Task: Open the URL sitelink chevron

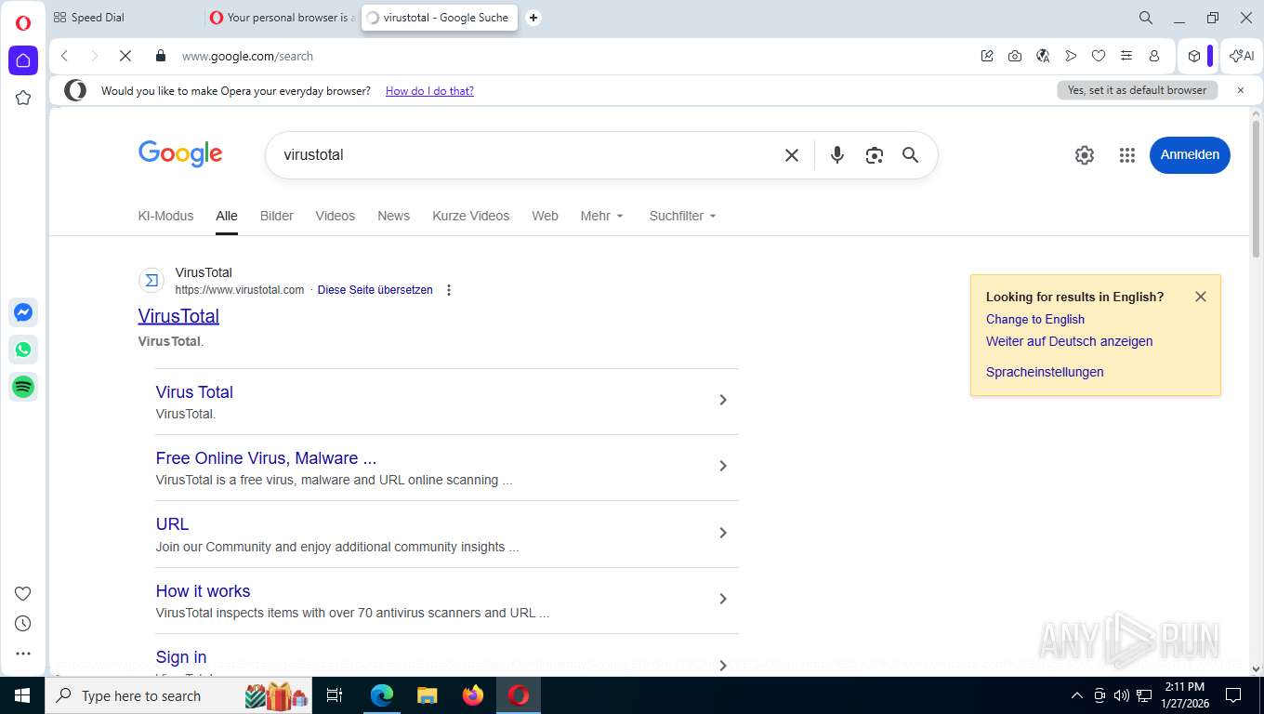Action: (x=723, y=533)
